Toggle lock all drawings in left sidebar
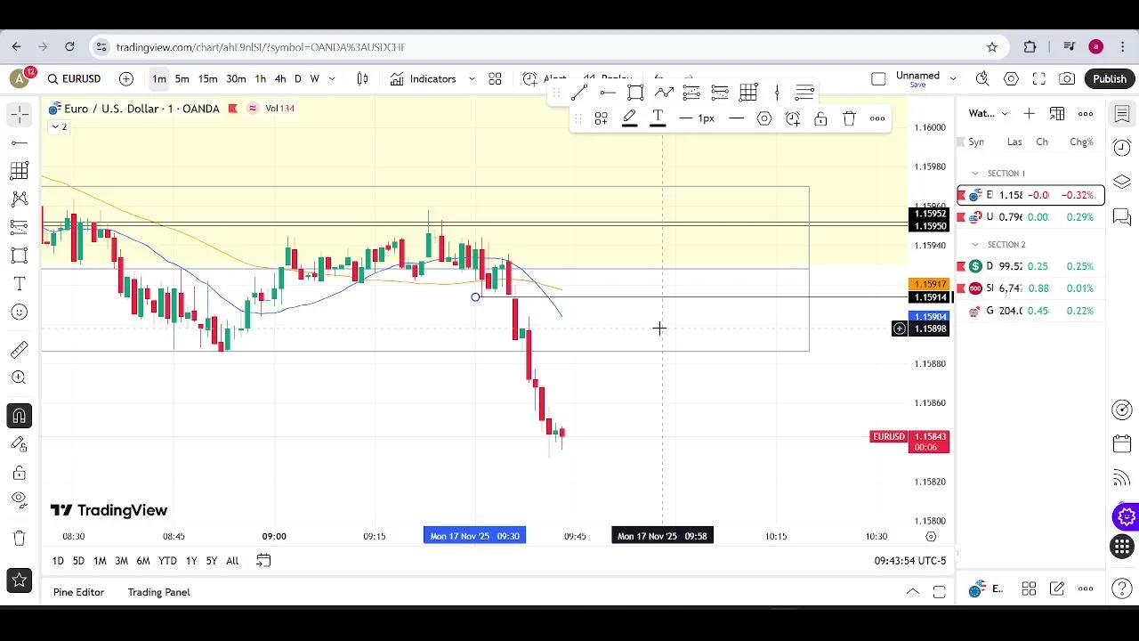1139x641 pixels. click(x=19, y=473)
